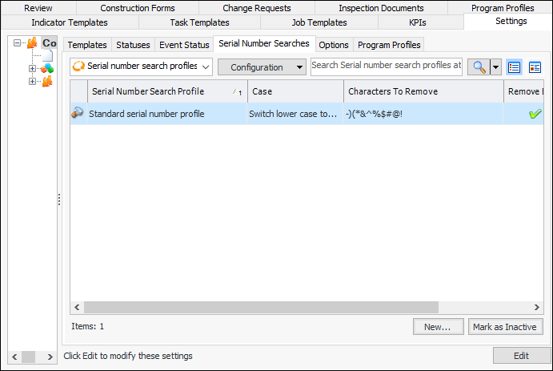Image resolution: width=553 pixels, height=371 pixels.
Task: Click the grid horizontal scrollbar thumb
Action: coord(261,307)
